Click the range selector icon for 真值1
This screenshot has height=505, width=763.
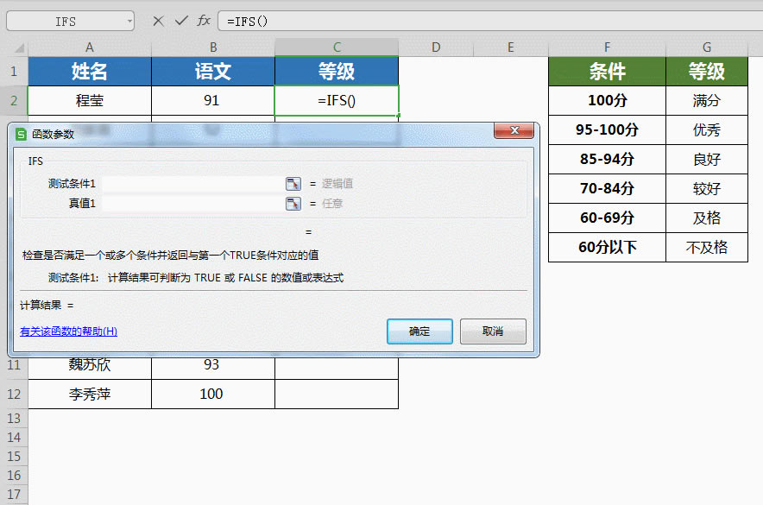(x=293, y=204)
